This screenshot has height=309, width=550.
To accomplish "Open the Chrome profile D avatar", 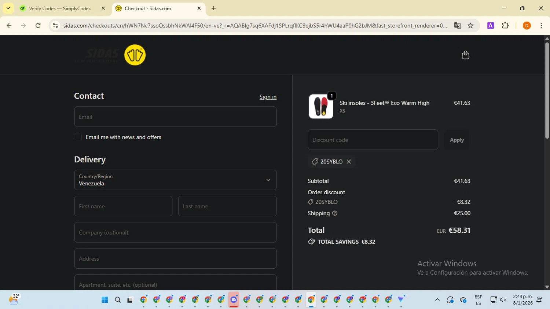I will coord(527,26).
